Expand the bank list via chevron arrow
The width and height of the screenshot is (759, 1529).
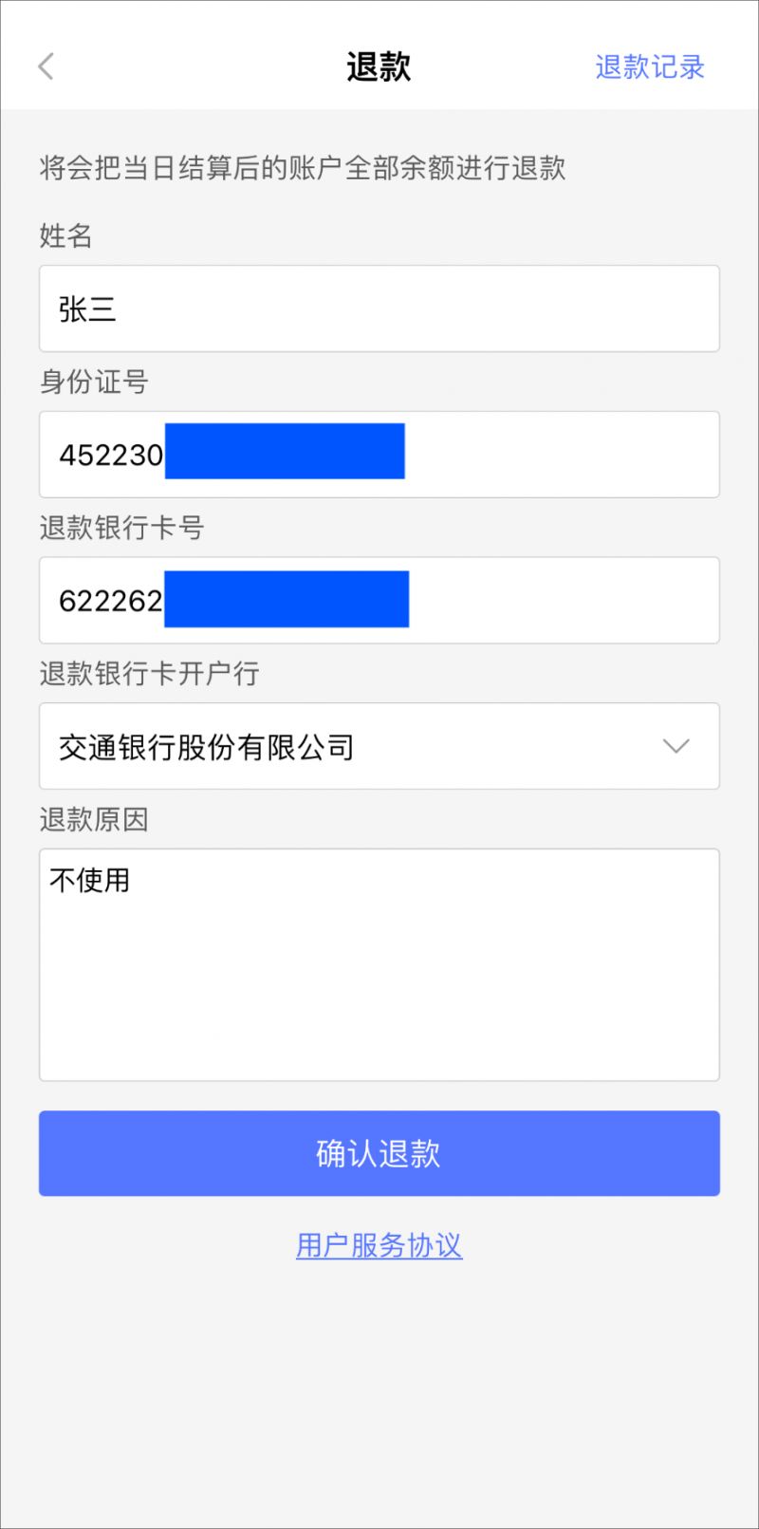click(x=676, y=746)
